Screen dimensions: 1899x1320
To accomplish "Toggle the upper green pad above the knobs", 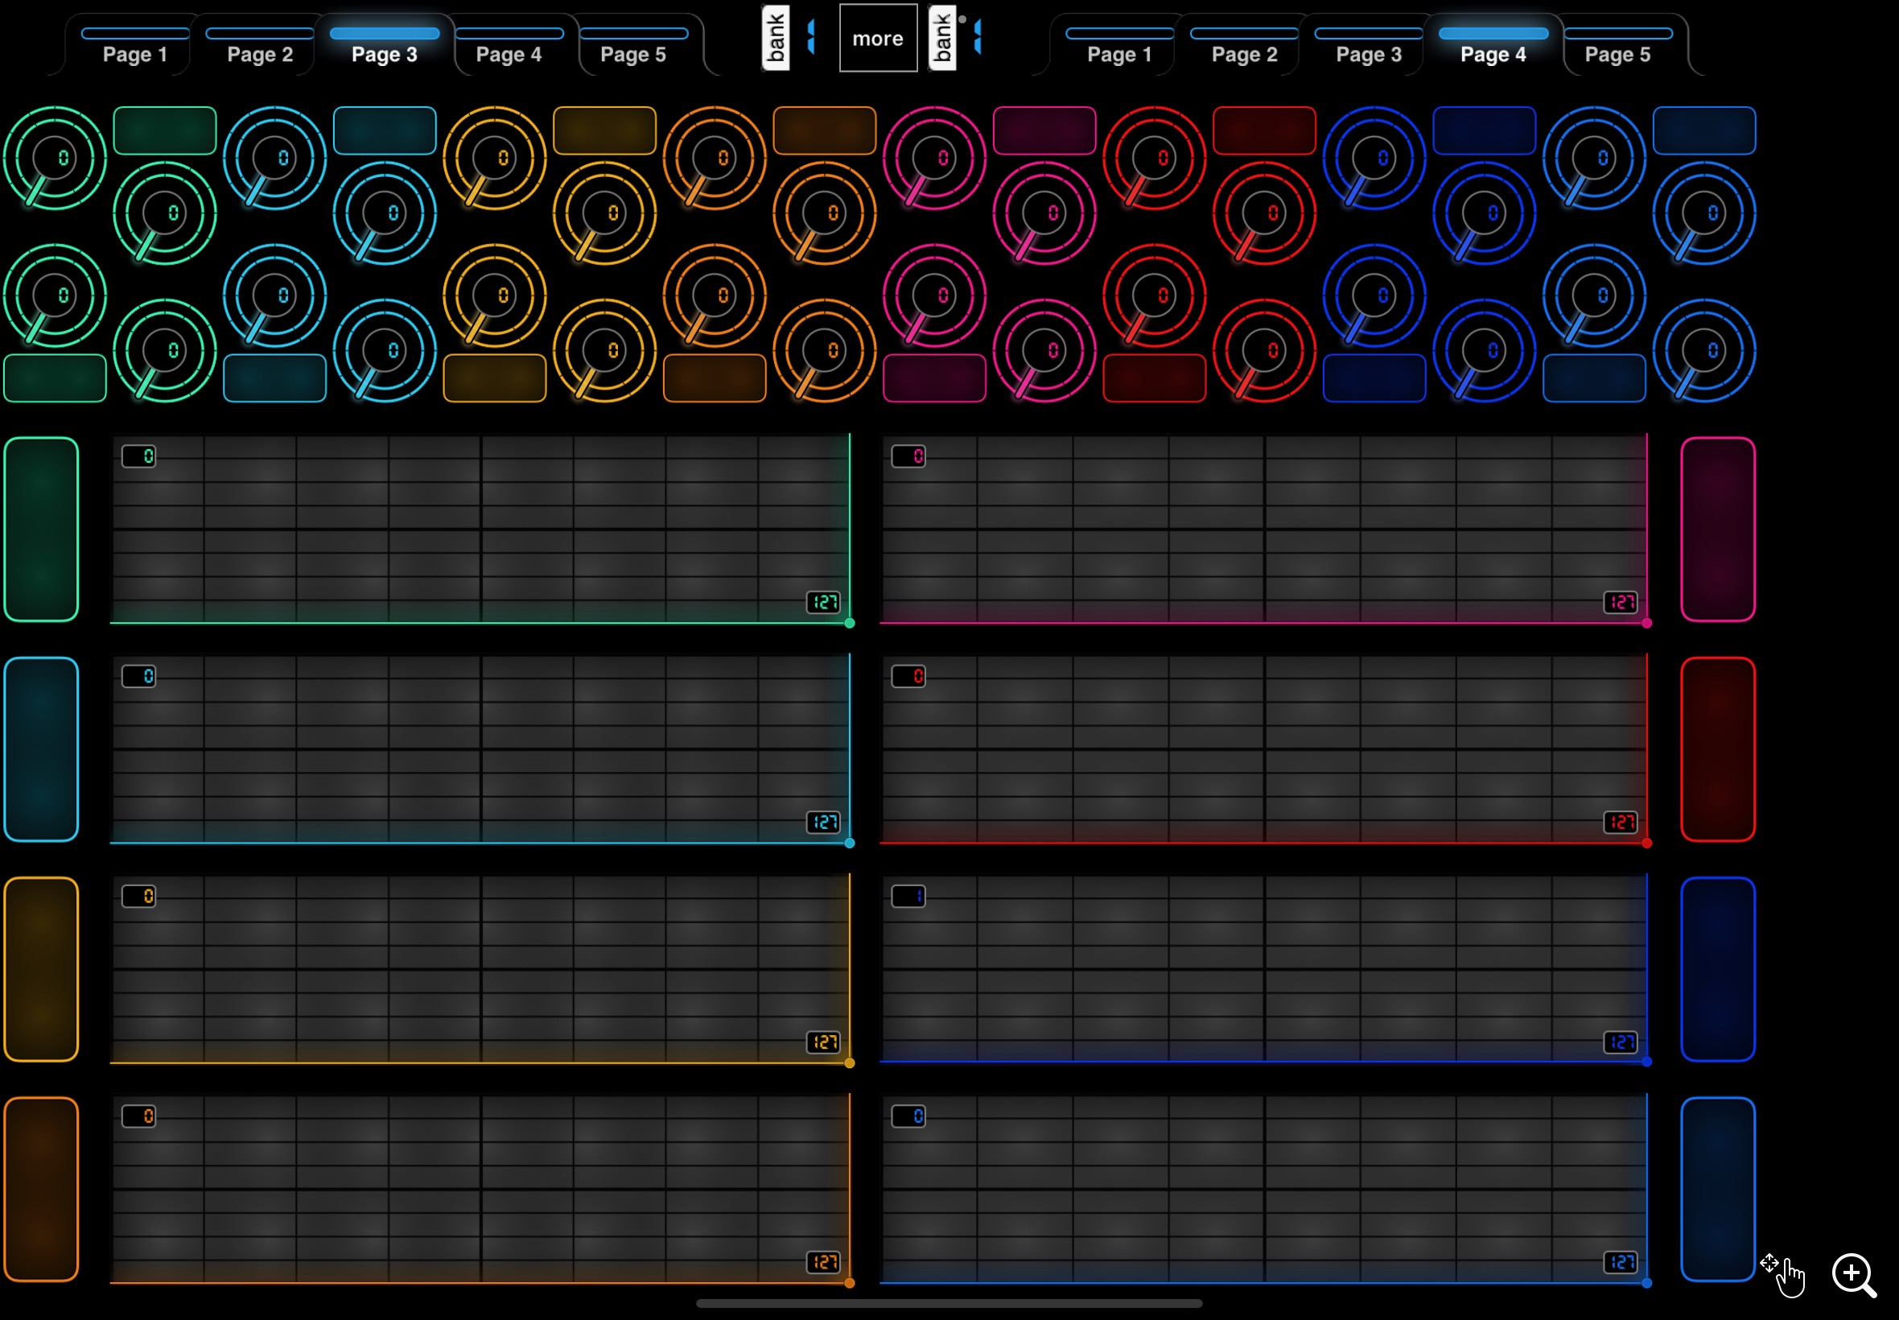I will tap(164, 130).
